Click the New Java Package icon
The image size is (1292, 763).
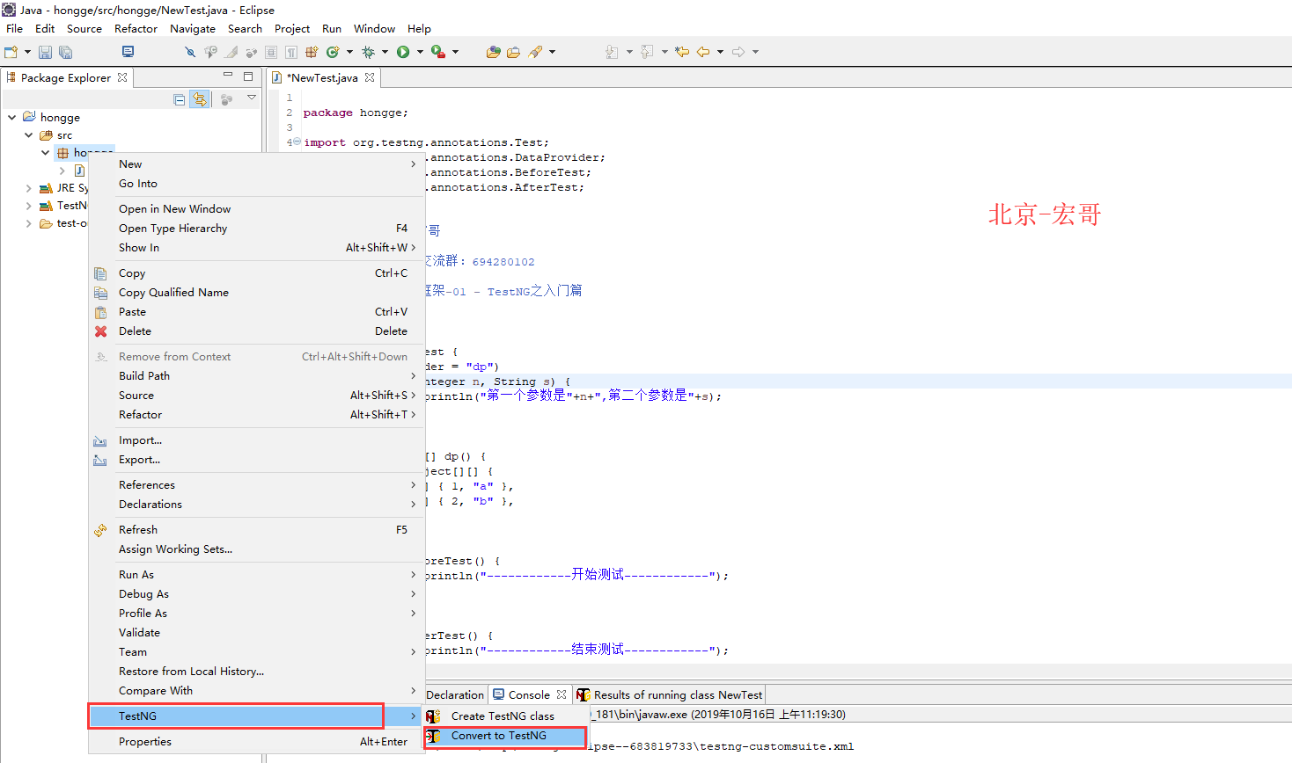click(312, 52)
